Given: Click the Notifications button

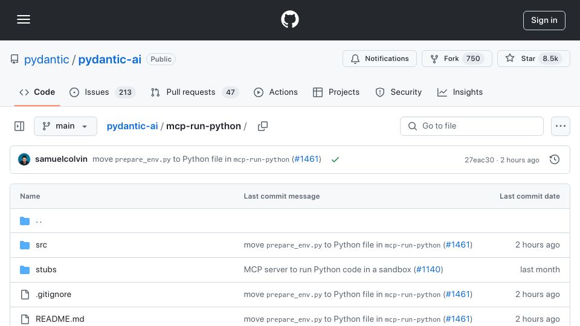Looking at the screenshot, I should point(379,59).
